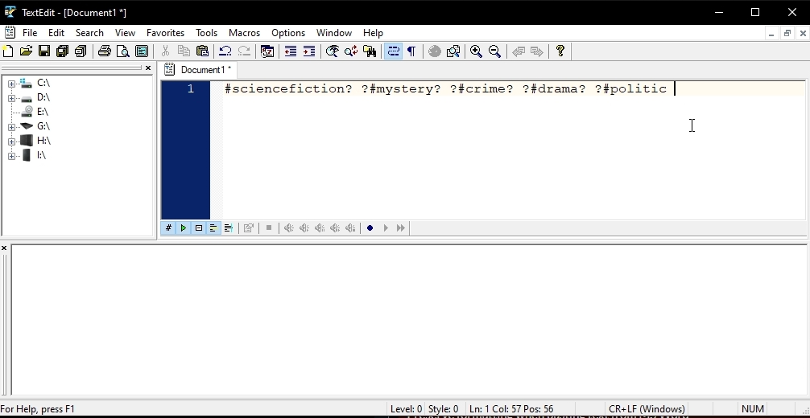
Task: Open the Options menu
Action: point(288,33)
